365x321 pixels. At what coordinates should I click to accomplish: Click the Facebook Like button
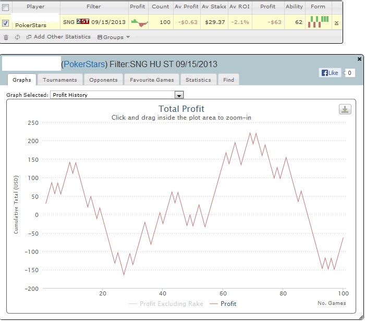(x=330, y=73)
